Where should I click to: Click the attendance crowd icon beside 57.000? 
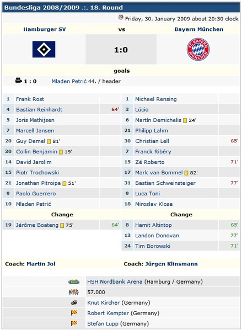coord(74,292)
